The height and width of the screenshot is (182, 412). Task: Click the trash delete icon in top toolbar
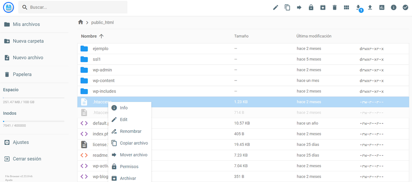tap(334, 8)
